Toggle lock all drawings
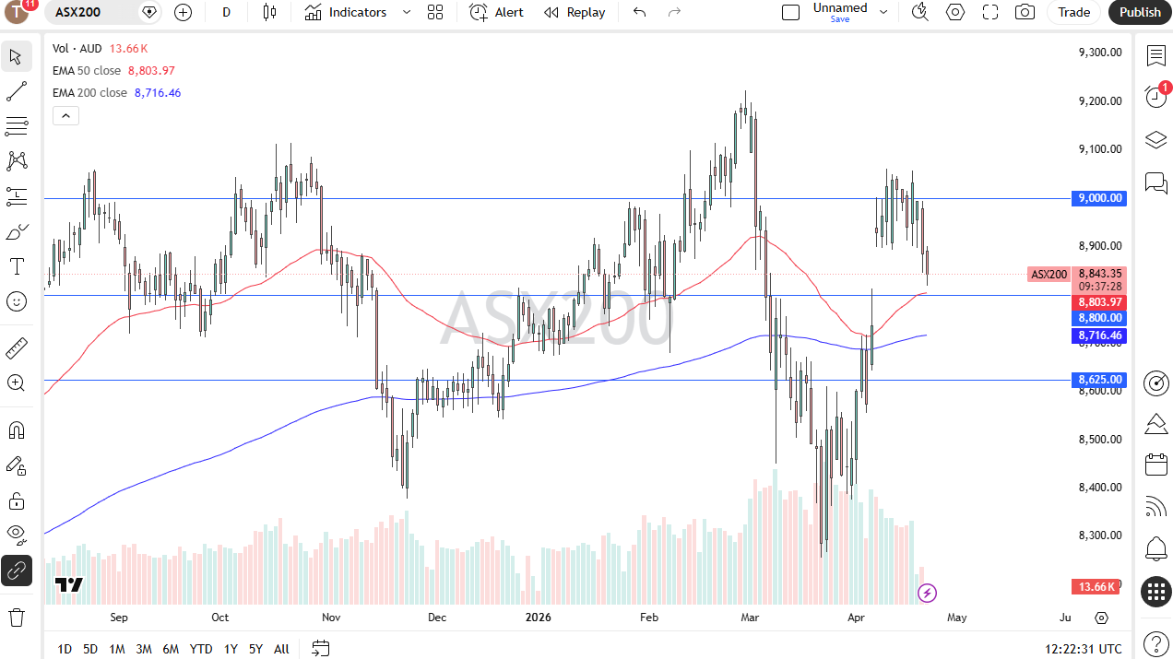This screenshot has height=659, width=1173. 16,500
